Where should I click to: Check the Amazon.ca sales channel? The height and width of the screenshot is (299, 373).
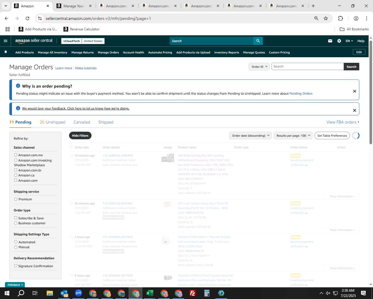click(16, 175)
